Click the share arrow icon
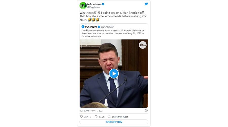The image size is (228, 127). click(x=109, y=117)
